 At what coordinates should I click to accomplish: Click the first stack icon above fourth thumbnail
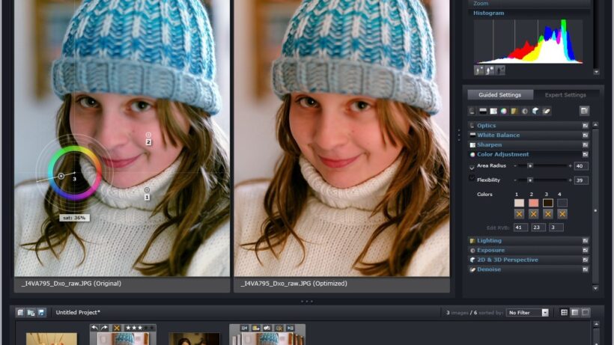[x=244, y=328]
